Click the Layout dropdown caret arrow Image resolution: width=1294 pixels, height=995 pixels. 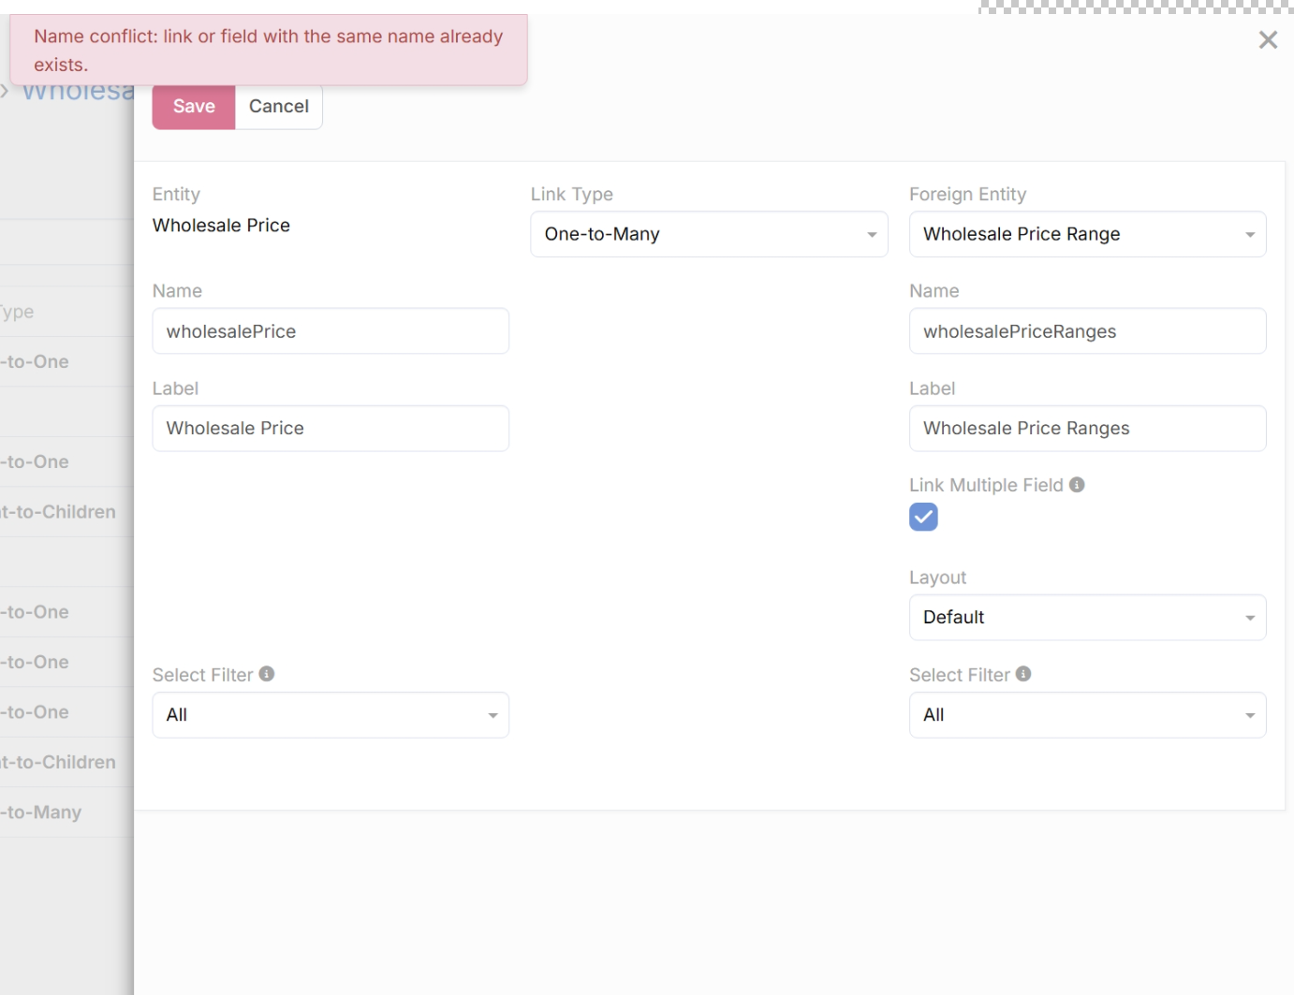(1250, 619)
